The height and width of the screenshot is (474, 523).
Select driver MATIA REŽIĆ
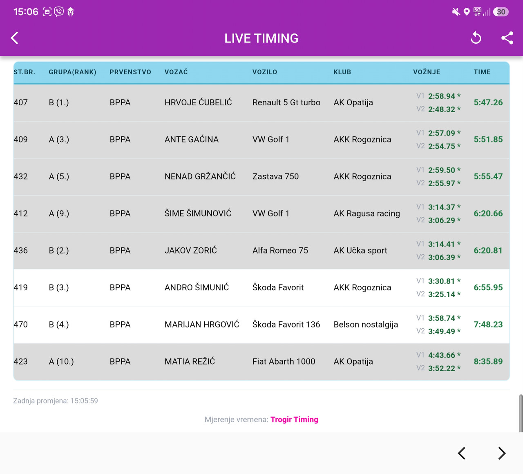(190, 361)
